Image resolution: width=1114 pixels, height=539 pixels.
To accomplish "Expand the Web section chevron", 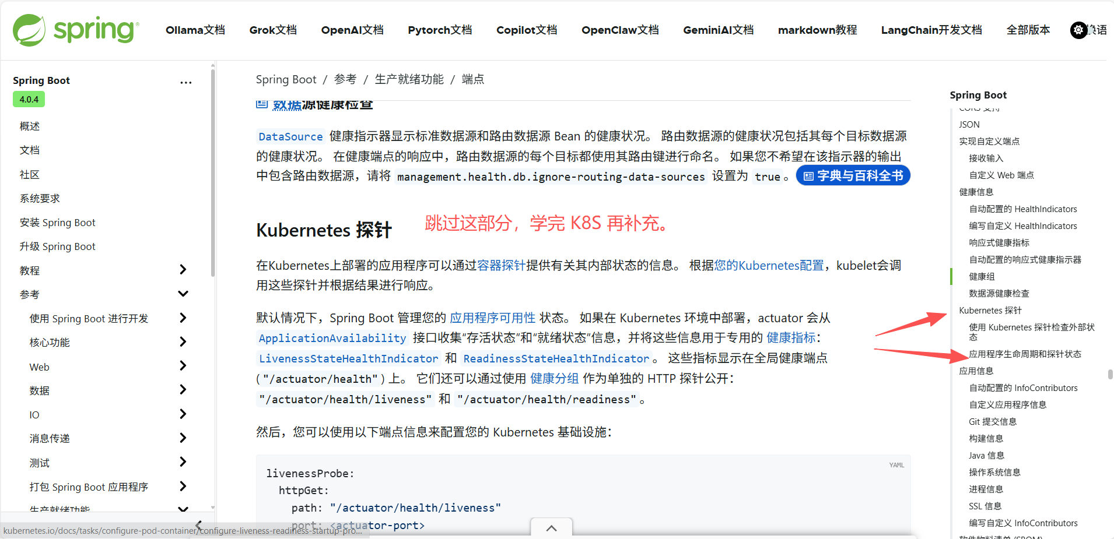I will 183,366.
